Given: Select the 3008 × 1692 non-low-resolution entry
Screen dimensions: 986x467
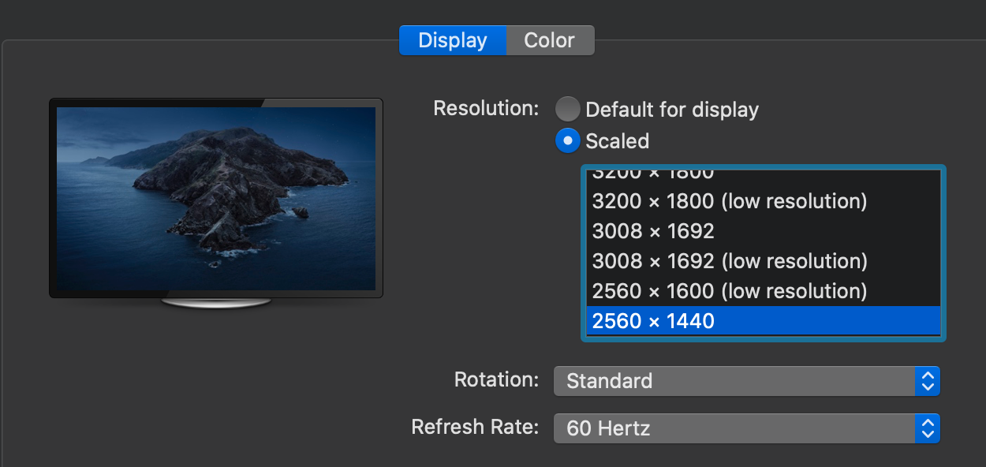Looking at the screenshot, I should coord(653,231).
